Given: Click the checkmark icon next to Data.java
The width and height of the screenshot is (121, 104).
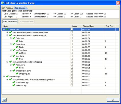Looking at the screenshot, I should click(14, 38).
